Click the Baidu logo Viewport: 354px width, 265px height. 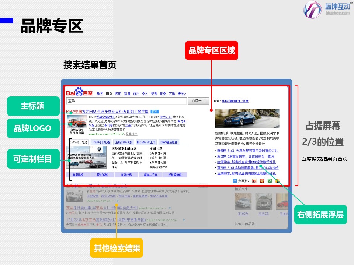coord(79,92)
